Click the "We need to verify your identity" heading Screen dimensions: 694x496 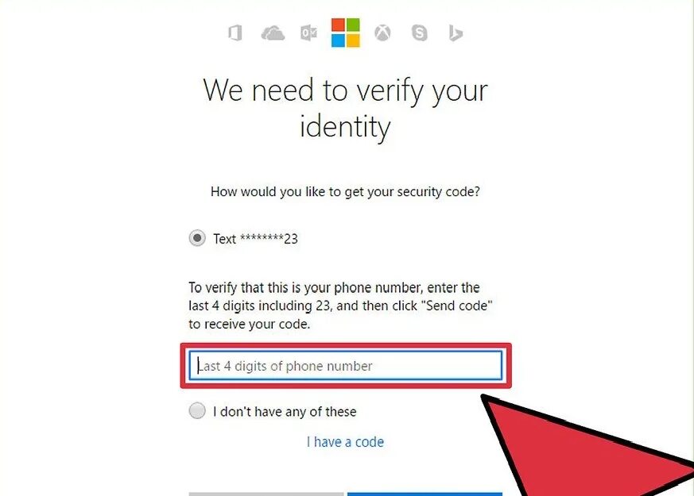tap(346, 109)
